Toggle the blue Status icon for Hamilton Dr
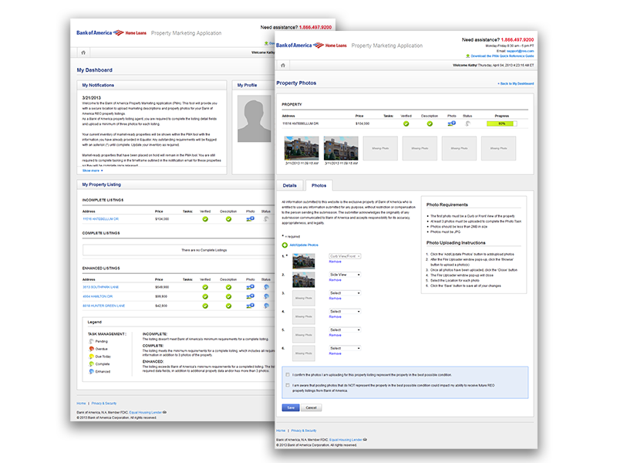 pyautogui.click(x=268, y=297)
